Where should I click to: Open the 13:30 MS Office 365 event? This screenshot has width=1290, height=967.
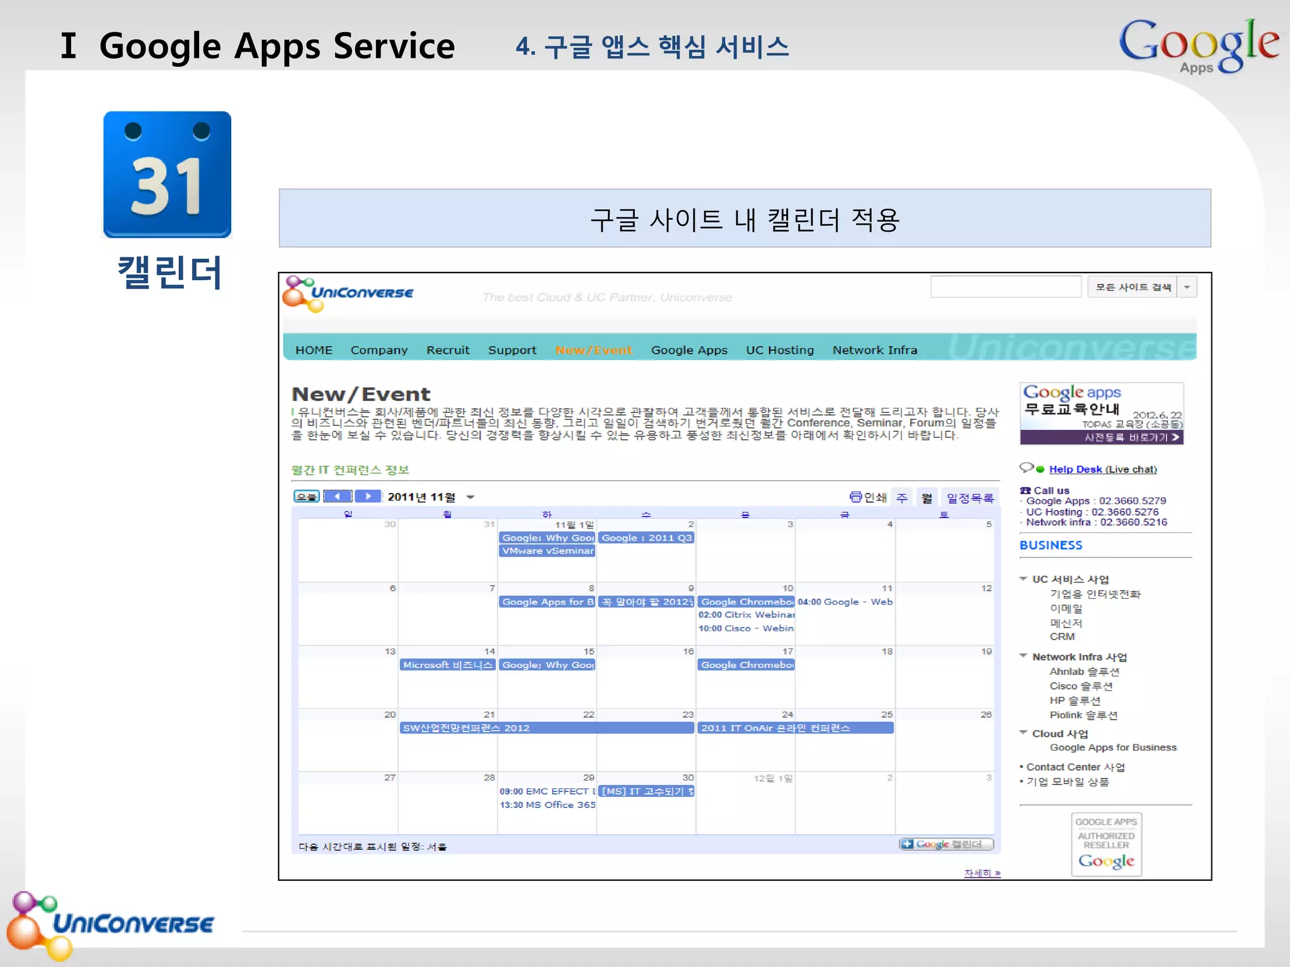(547, 805)
